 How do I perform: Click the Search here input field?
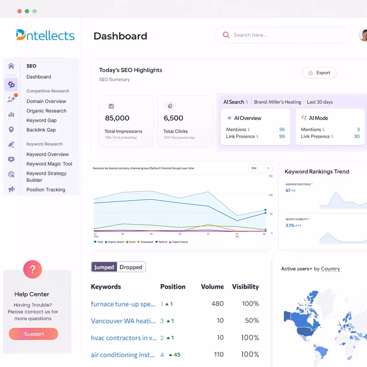click(x=282, y=35)
